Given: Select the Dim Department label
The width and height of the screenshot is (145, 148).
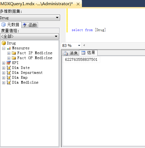Looking at the screenshot, I should pyautogui.click(x=27, y=73).
